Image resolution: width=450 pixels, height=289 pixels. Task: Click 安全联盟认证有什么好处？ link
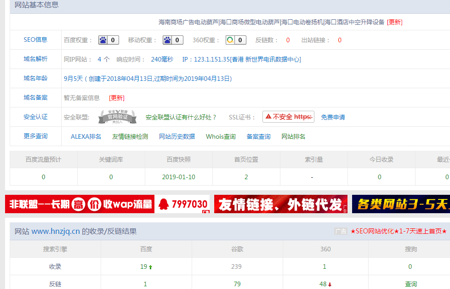pos(181,117)
